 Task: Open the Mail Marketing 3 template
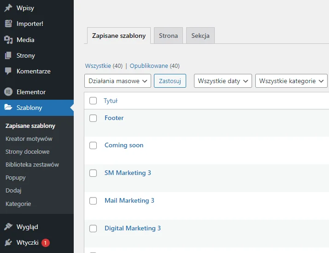point(129,200)
